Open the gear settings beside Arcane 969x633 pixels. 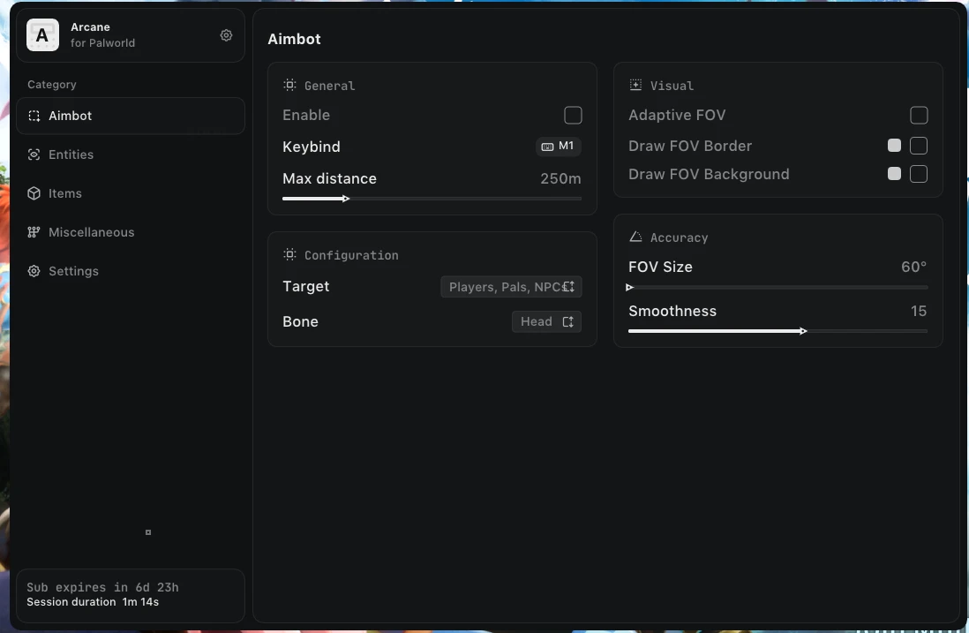pyautogui.click(x=226, y=35)
